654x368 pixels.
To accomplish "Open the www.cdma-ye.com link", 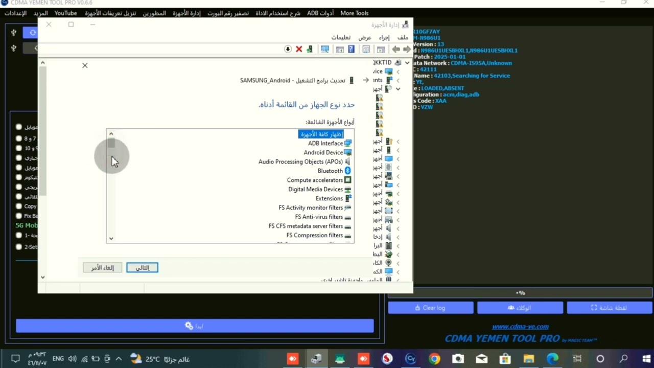I will [520, 327].
